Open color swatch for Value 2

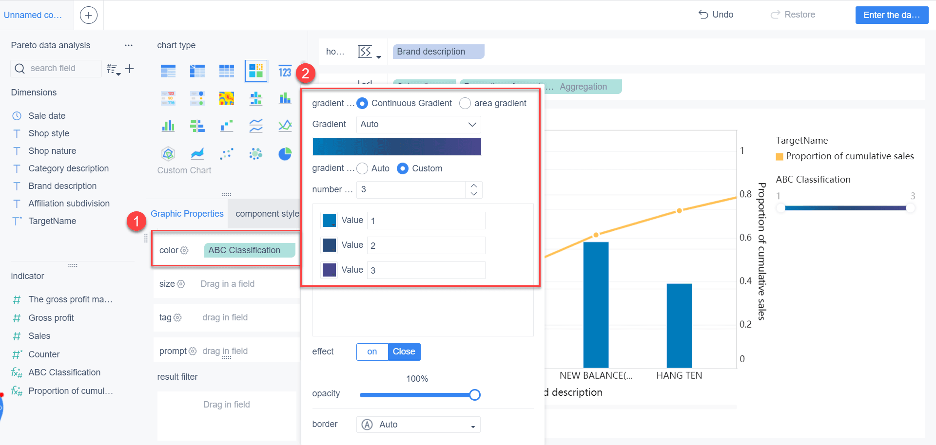pyautogui.click(x=329, y=245)
